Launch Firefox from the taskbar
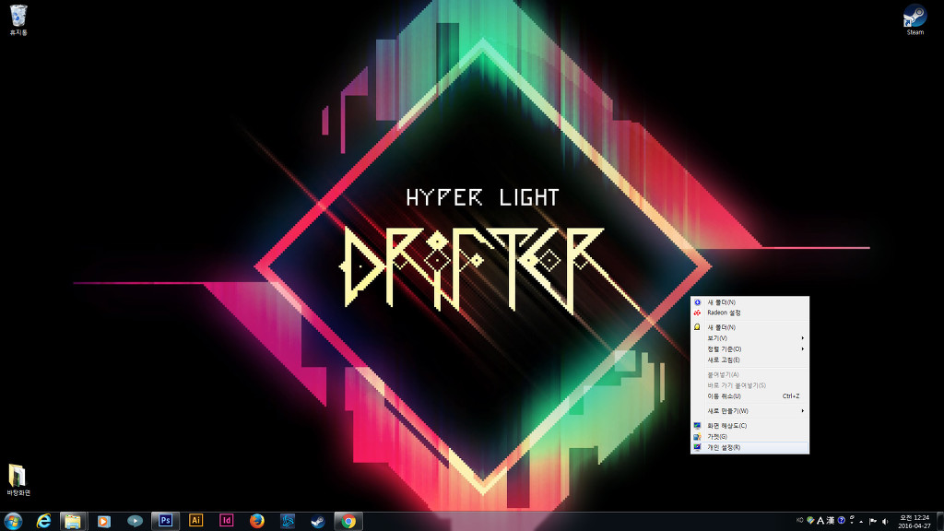 [257, 521]
